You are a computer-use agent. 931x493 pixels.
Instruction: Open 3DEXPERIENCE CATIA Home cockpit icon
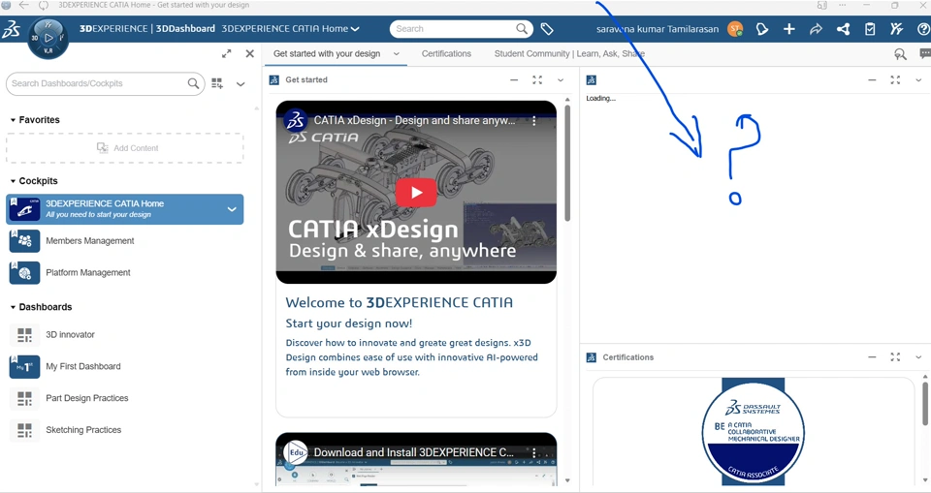pyautogui.click(x=24, y=209)
